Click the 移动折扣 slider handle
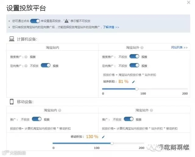Image resolution: width=195 pixels, height=157 pixels. [112, 143]
